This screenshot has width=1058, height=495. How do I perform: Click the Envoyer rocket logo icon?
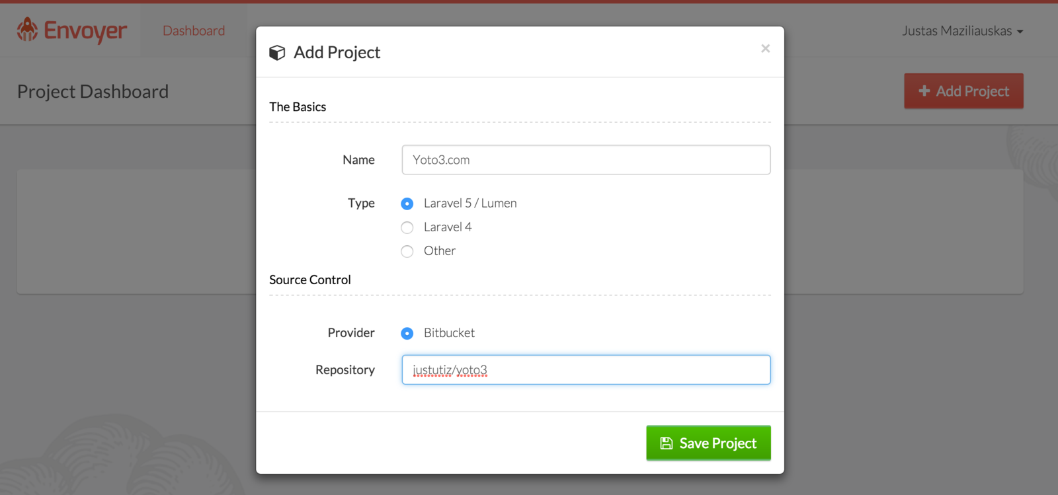(x=27, y=30)
